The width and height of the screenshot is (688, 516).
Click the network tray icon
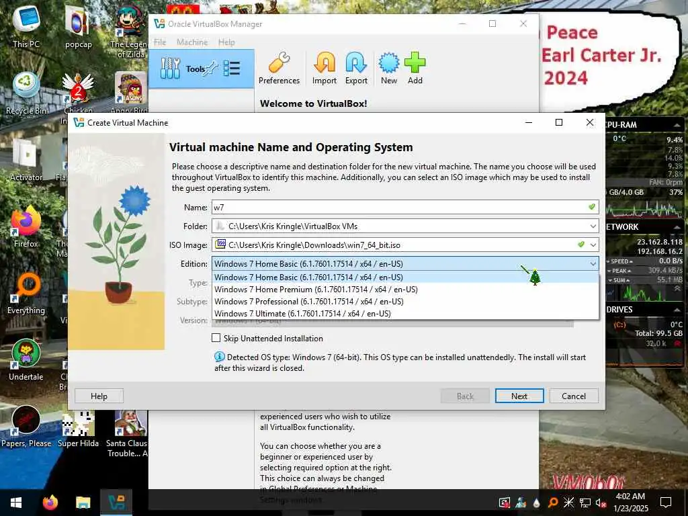click(585, 503)
